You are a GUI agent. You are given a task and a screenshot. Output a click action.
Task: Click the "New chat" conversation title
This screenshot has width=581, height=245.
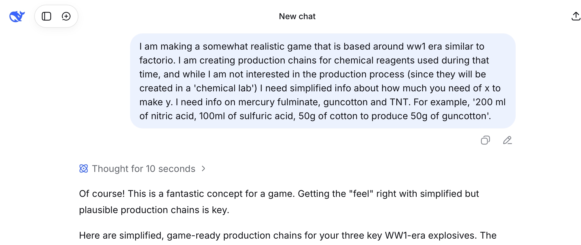click(x=297, y=17)
